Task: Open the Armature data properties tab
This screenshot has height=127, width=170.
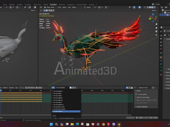Action: click(x=161, y=67)
